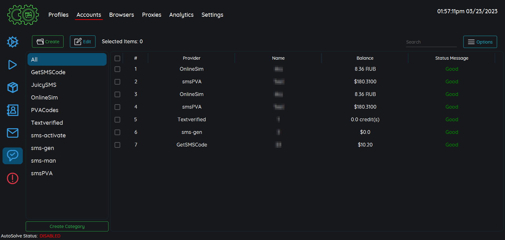
Task: Open the email envelope sidebar icon
Action: point(13,133)
